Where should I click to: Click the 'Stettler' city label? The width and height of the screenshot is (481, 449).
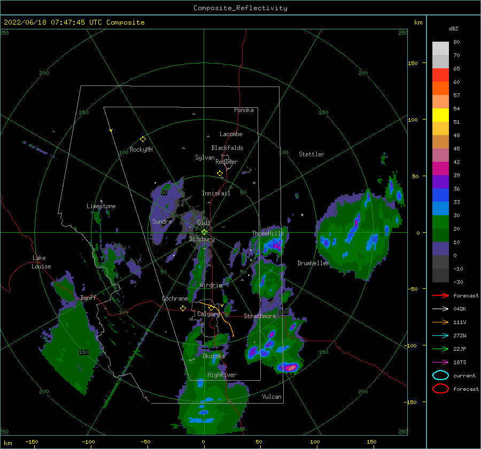click(312, 154)
